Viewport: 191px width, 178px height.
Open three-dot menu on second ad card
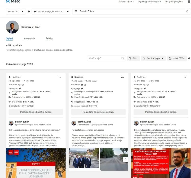click(122, 77)
